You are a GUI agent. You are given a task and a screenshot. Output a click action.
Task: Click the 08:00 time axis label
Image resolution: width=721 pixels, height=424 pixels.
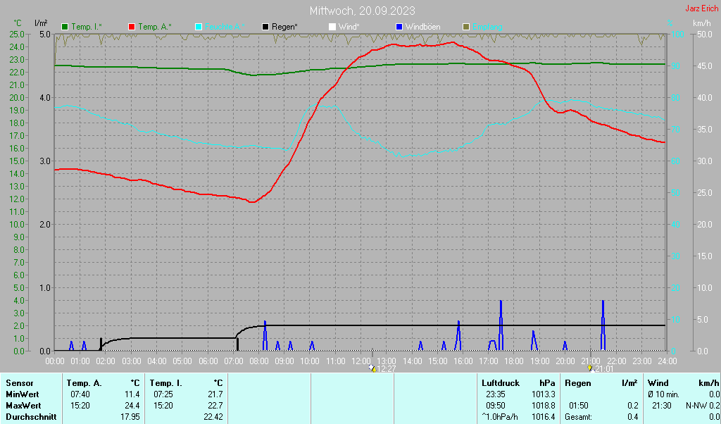[x=259, y=361]
